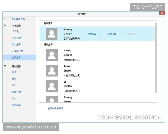This screenshot has height=134, width=168.
Task: Click 更改密码 for Huang
Action: click(92, 34)
